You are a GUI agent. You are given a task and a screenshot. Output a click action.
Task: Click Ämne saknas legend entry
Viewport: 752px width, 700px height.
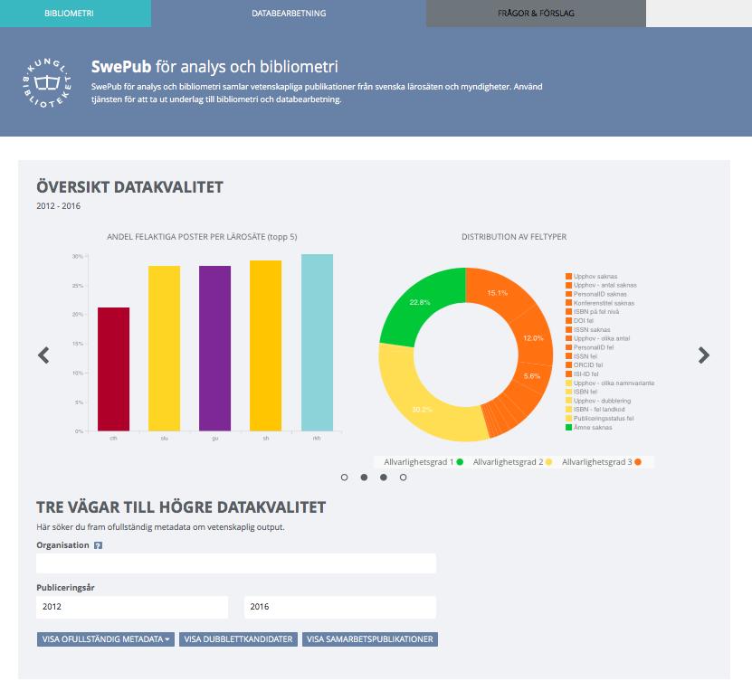(589, 427)
